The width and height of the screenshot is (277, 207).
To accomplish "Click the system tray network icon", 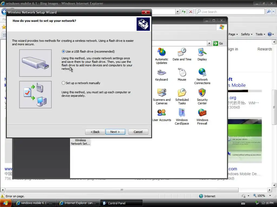I will coord(257,203).
